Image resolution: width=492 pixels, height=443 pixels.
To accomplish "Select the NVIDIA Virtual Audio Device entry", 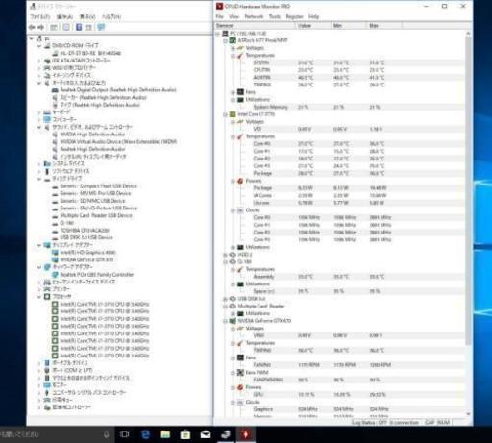I will click(118, 141).
